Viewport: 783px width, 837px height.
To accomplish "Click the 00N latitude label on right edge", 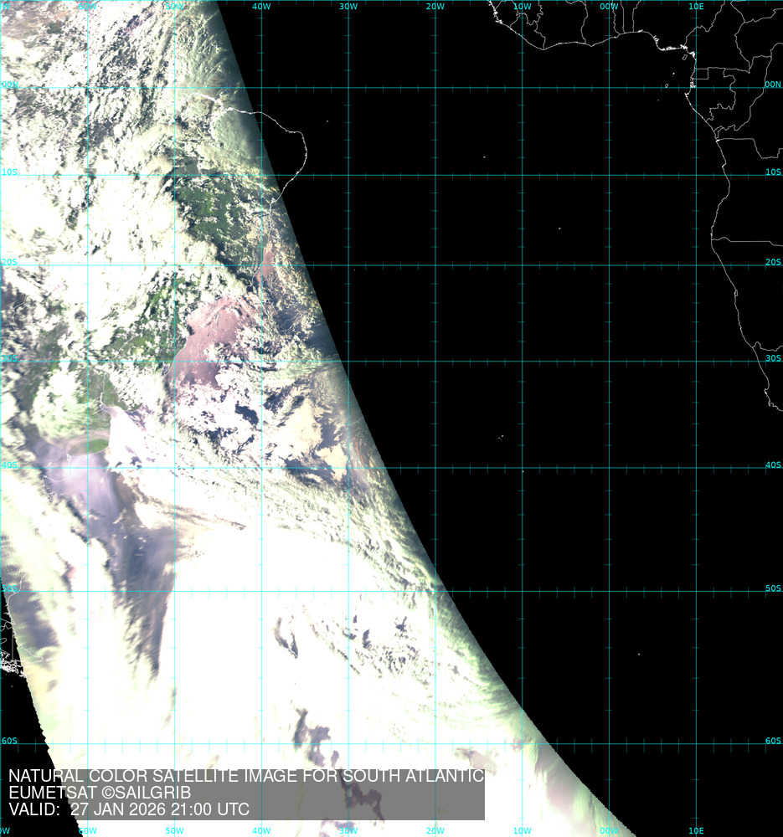I will coord(772,85).
